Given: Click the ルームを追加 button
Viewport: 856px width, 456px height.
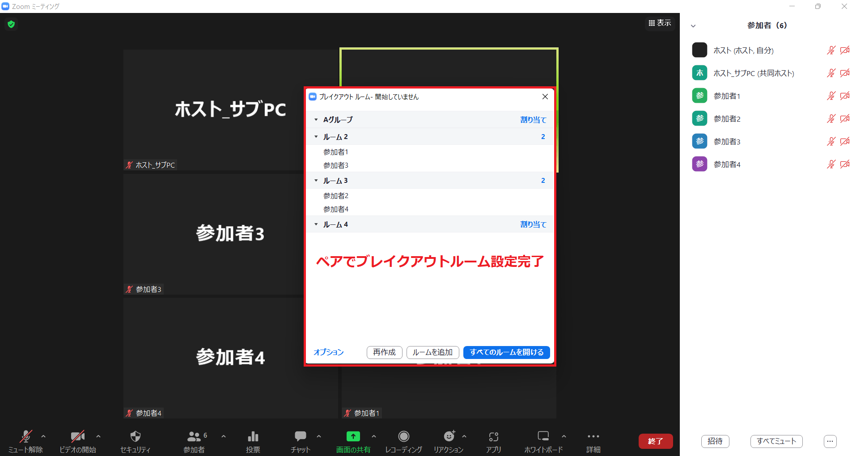Looking at the screenshot, I should tap(432, 352).
